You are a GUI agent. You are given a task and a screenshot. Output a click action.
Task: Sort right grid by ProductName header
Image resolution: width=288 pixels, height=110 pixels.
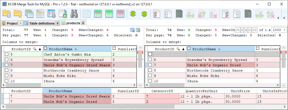(221, 49)
